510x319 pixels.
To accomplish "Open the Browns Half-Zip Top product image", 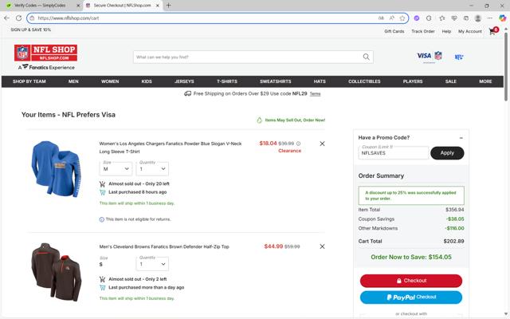I will (x=56, y=272).
